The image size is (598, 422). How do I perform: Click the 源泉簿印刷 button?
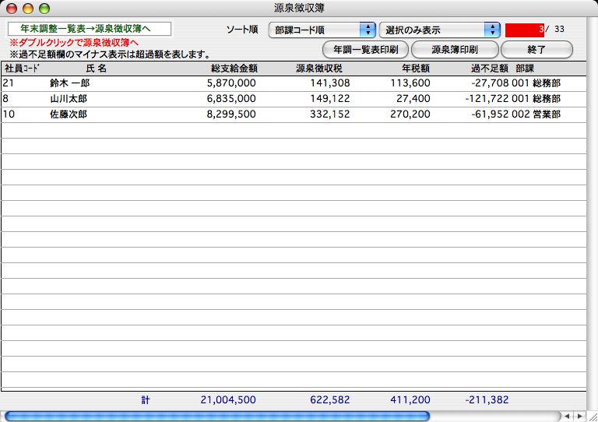[x=454, y=49]
